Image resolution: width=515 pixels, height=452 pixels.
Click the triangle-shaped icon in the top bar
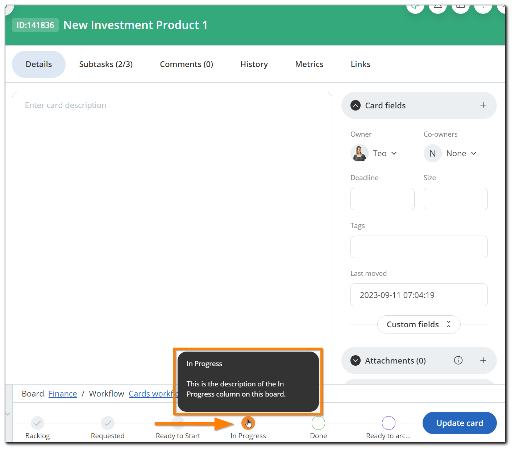(437, 7)
